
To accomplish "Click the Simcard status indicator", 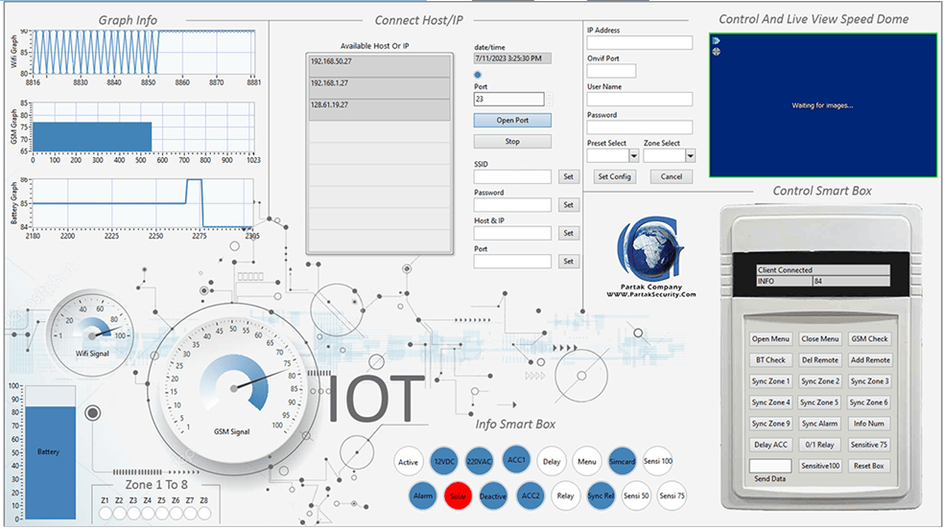I will (622, 462).
